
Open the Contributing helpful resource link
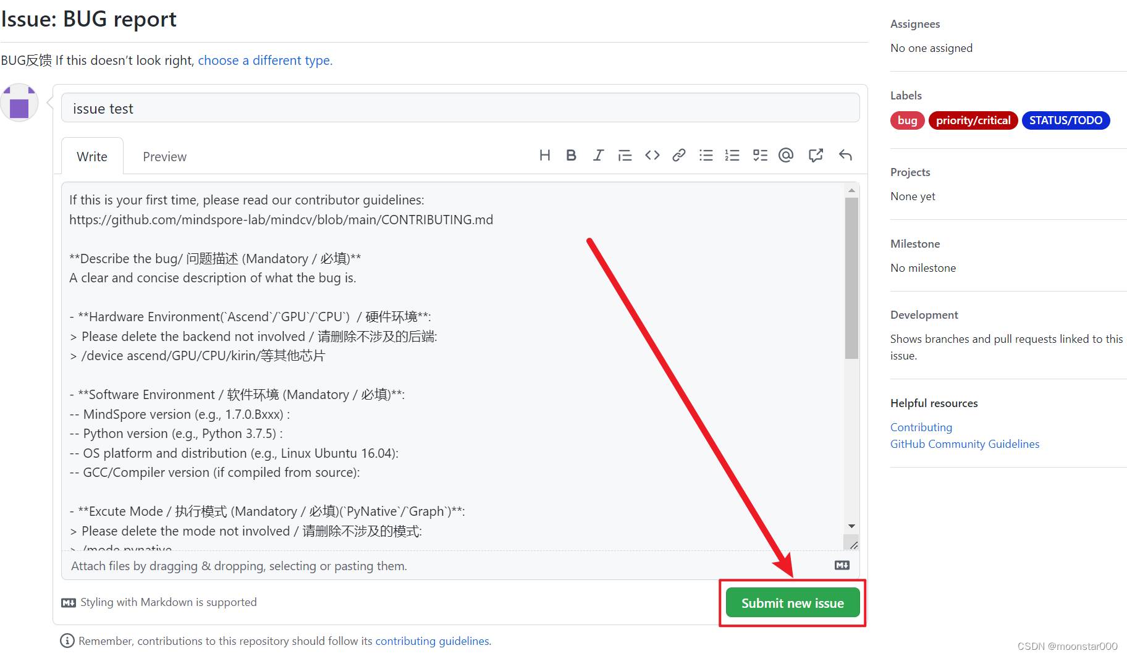[921, 427]
